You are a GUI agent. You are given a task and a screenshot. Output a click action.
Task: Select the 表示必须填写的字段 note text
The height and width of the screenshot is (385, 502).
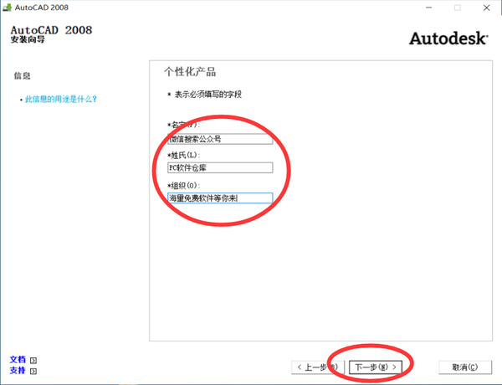point(208,95)
